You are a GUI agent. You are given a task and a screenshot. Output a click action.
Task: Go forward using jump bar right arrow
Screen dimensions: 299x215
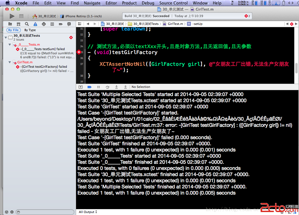(x=95, y=24)
